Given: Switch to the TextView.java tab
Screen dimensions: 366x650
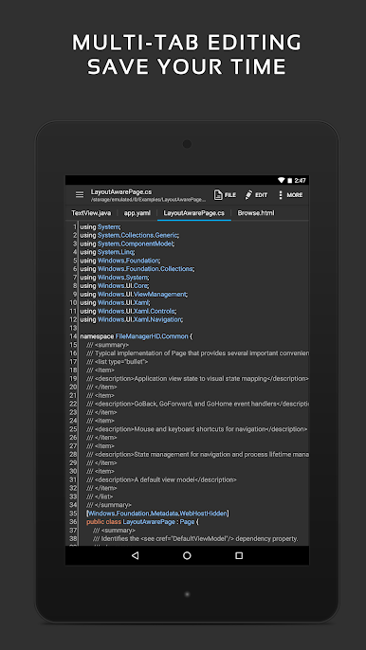Looking at the screenshot, I should 91,213.
